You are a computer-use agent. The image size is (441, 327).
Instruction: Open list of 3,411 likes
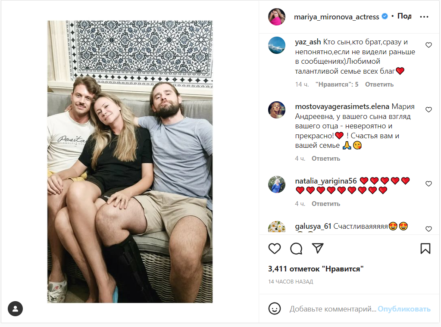click(x=316, y=269)
